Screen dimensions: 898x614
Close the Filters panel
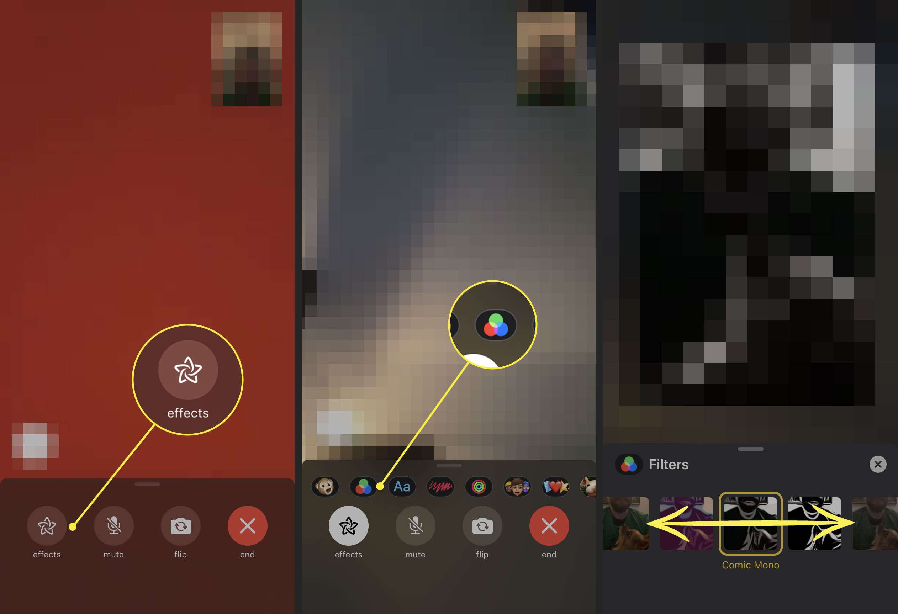(878, 465)
